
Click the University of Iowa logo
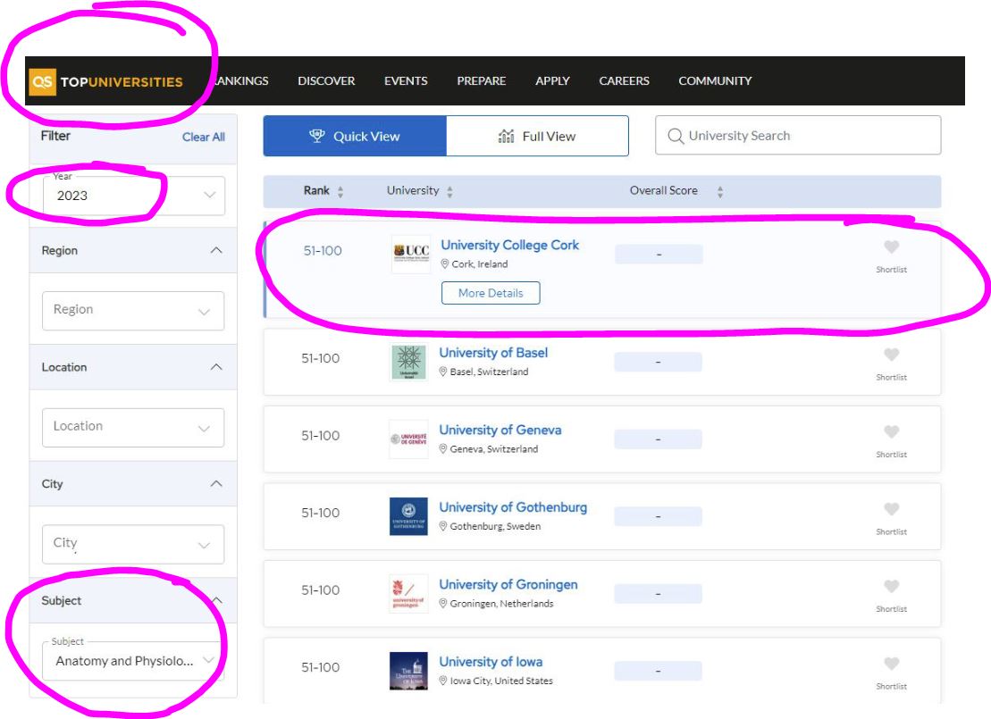point(408,671)
